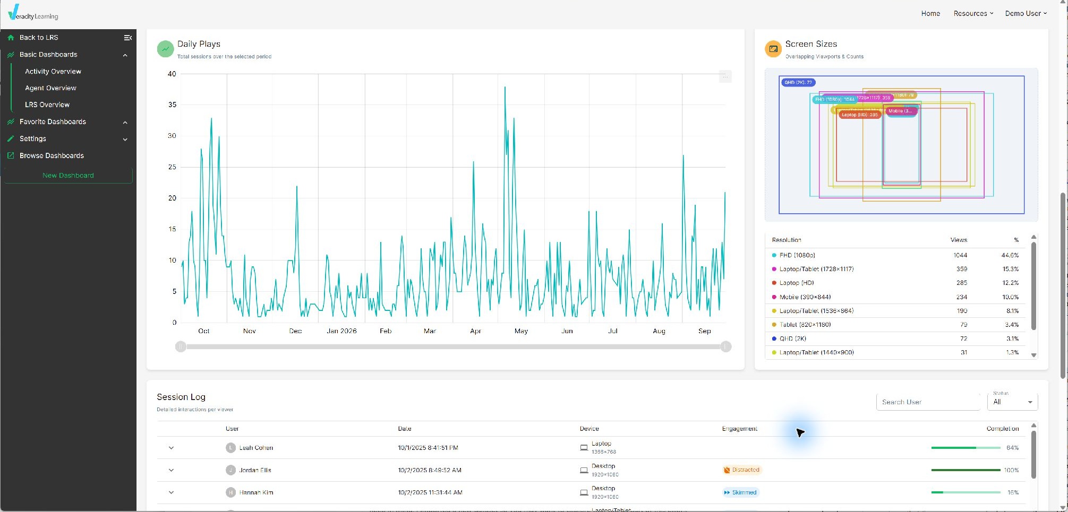Click left handle of date range slider

[181, 347]
